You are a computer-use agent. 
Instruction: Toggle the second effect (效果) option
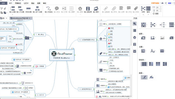(x=151, y=77)
